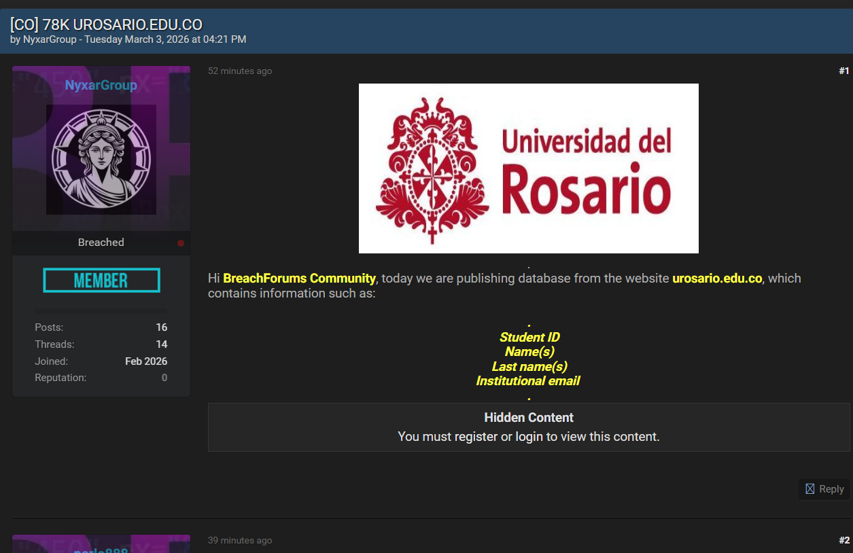Screen dimensions: 853x553
Task: Click the Hidden Content heading
Action: (x=528, y=418)
